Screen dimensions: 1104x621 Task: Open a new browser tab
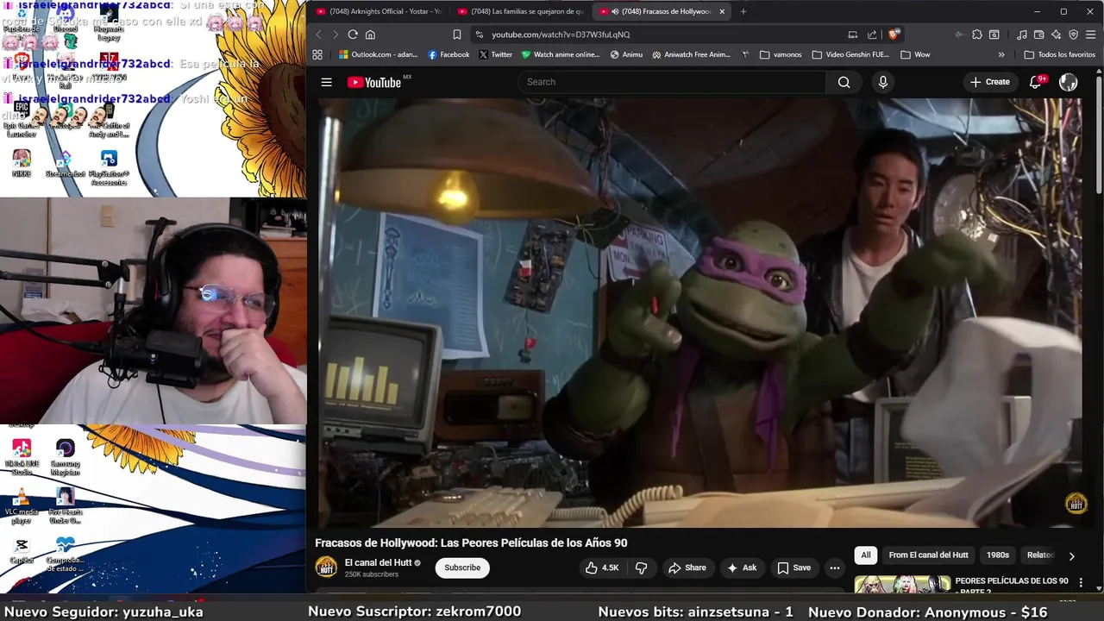pyautogui.click(x=743, y=11)
